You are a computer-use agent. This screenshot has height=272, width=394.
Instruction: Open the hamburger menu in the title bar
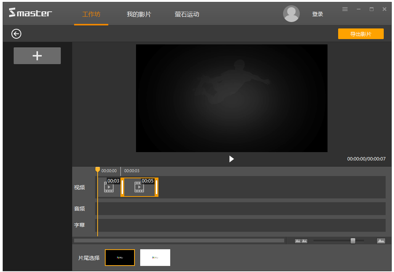345,9
